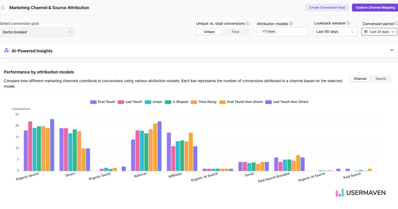The height and width of the screenshot is (209, 398).
Task: Open the Demo booked conversion goal dropdown
Action: point(37,32)
